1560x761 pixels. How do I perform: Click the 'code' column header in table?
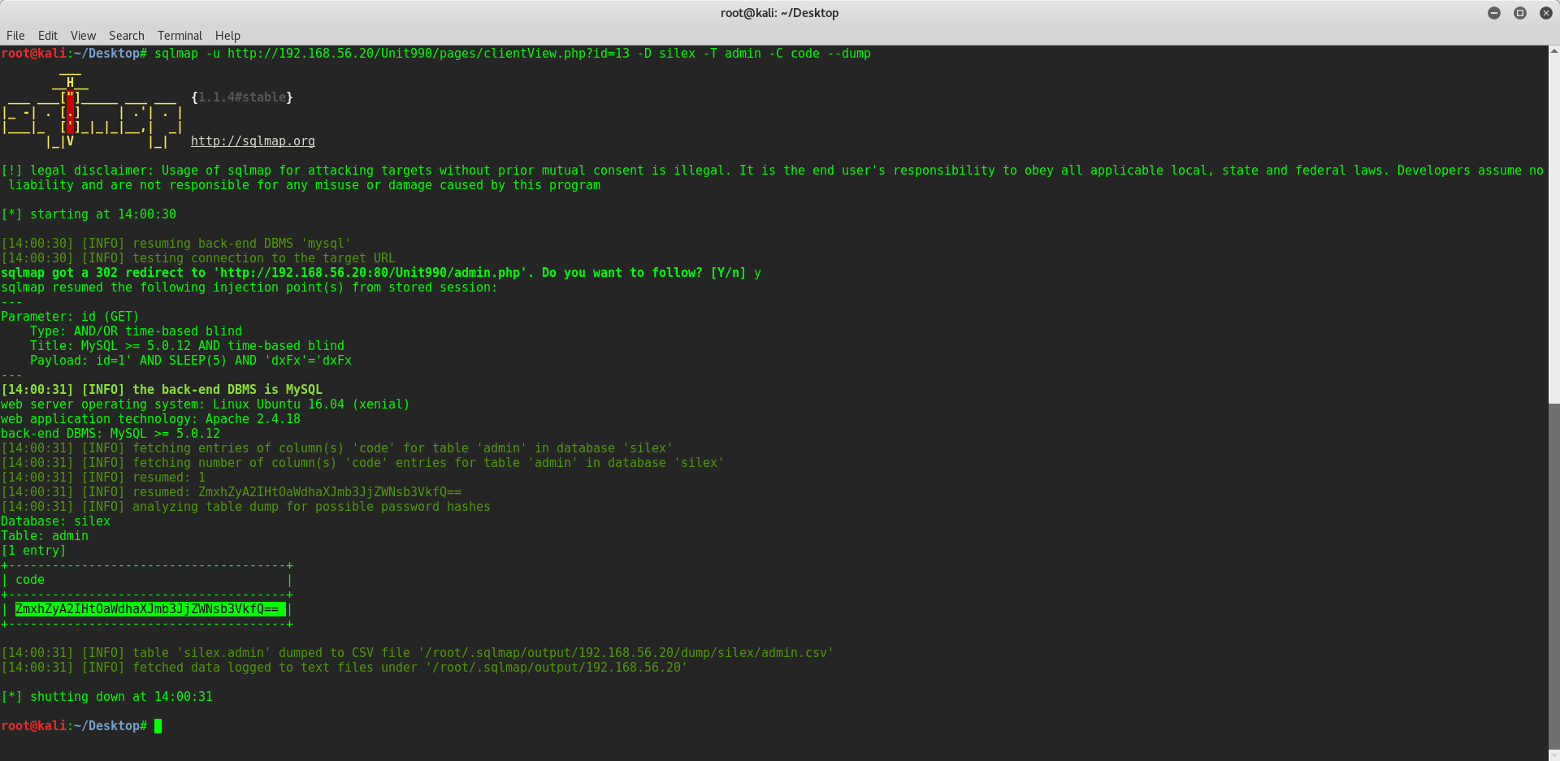pyautogui.click(x=30, y=580)
